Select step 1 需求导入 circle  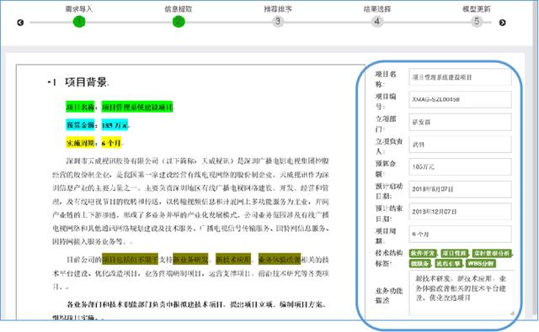[x=79, y=22]
